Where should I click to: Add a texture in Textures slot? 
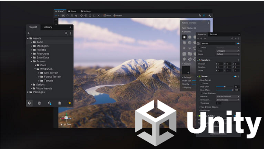tap(186, 70)
